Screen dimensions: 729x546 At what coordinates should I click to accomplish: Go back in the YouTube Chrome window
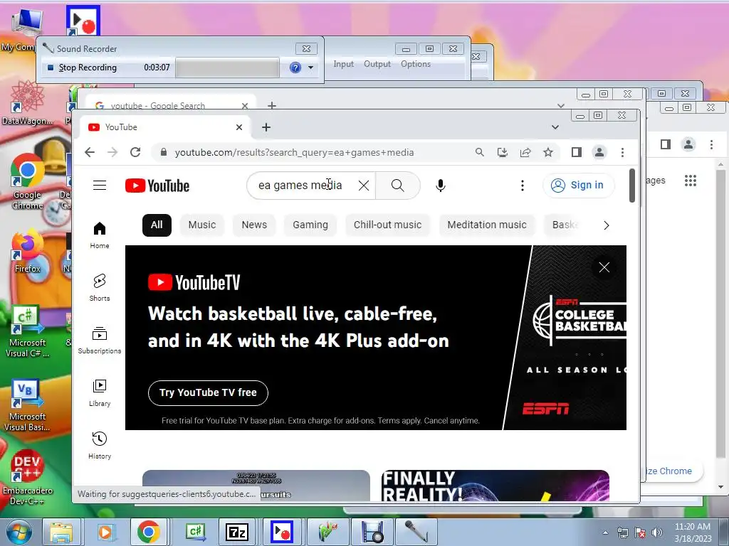[x=90, y=152]
